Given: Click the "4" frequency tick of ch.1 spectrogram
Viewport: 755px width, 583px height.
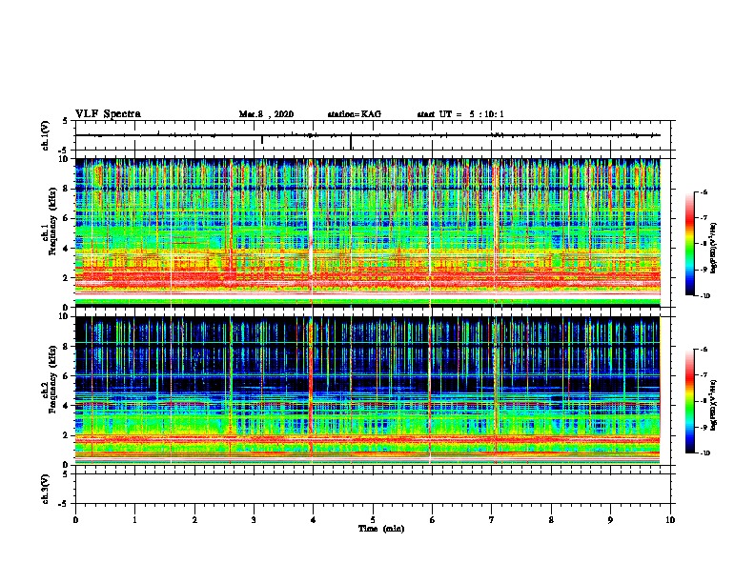Looking at the screenshot, I should point(67,249).
